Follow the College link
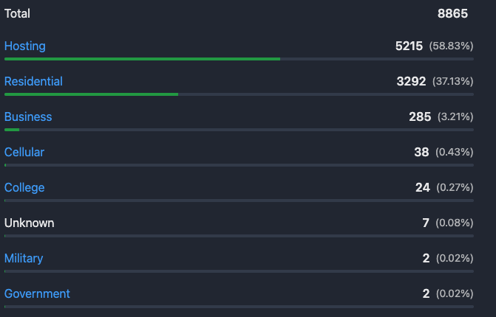Viewport: 496px width, 317px height. 24,187
